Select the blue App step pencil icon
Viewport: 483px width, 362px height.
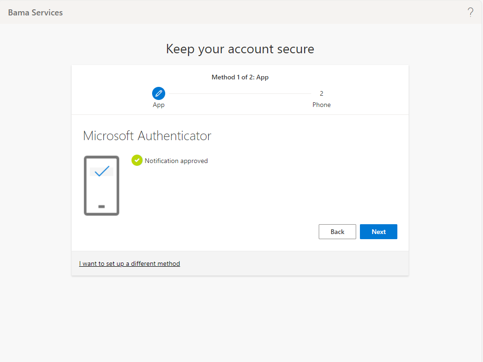pos(158,93)
